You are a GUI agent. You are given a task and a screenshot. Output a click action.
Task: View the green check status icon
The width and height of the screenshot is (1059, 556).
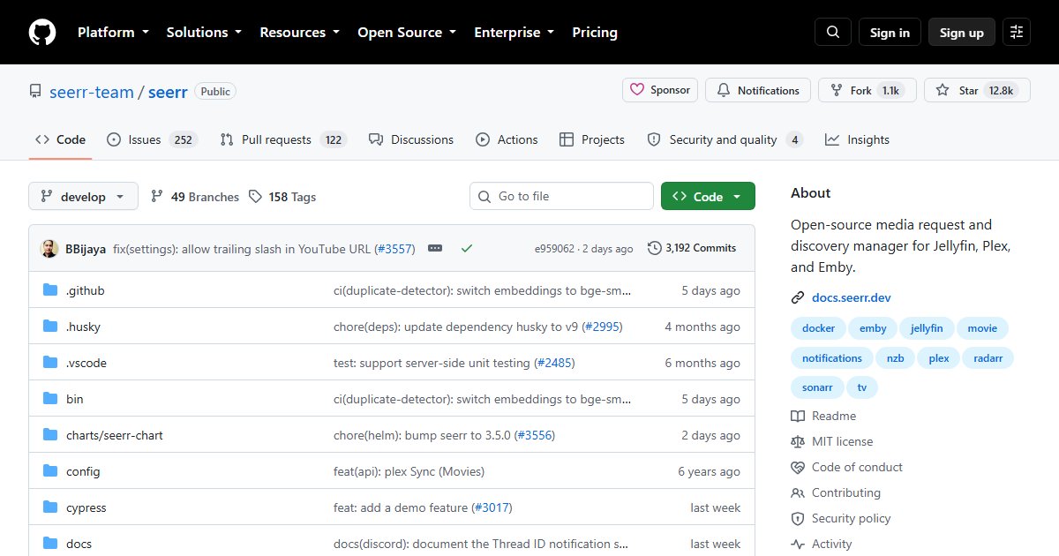pyautogui.click(x=467, y=249)
